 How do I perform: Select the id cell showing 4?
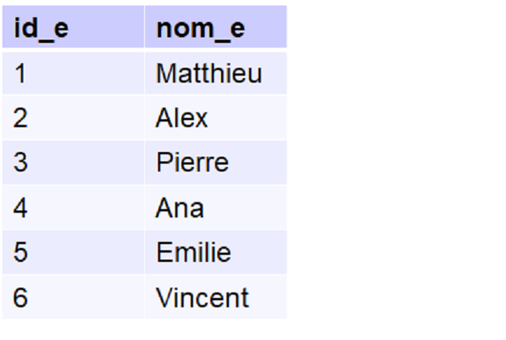20,207
